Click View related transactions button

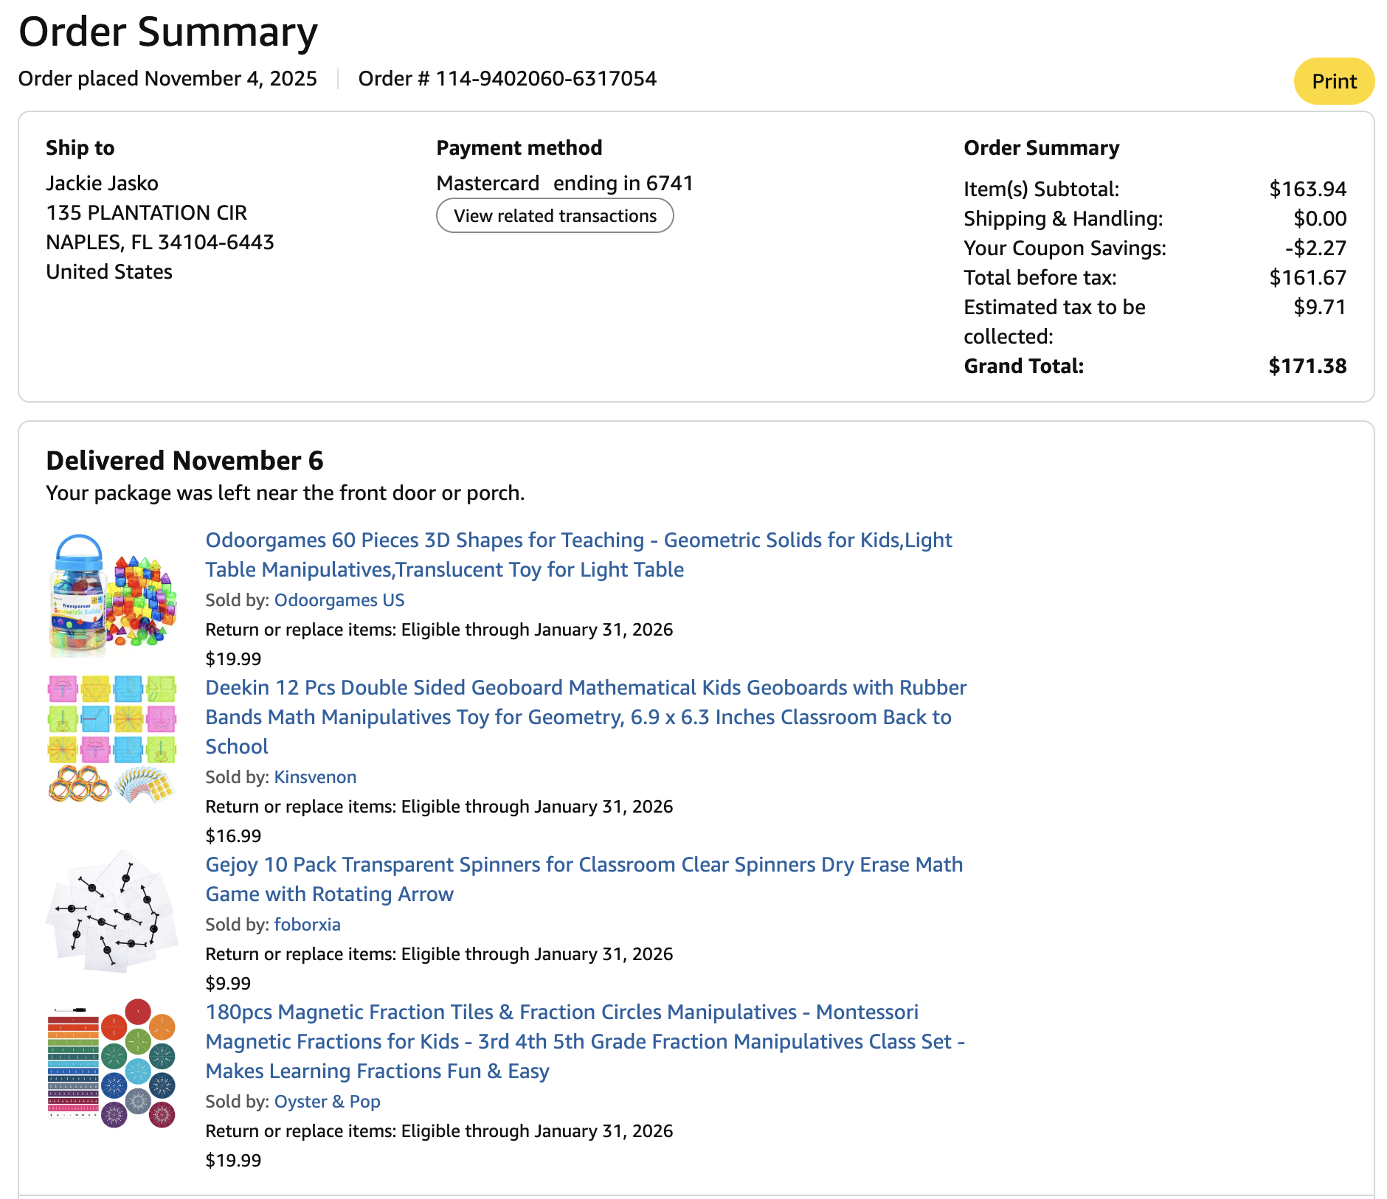[x=555, y=216]
